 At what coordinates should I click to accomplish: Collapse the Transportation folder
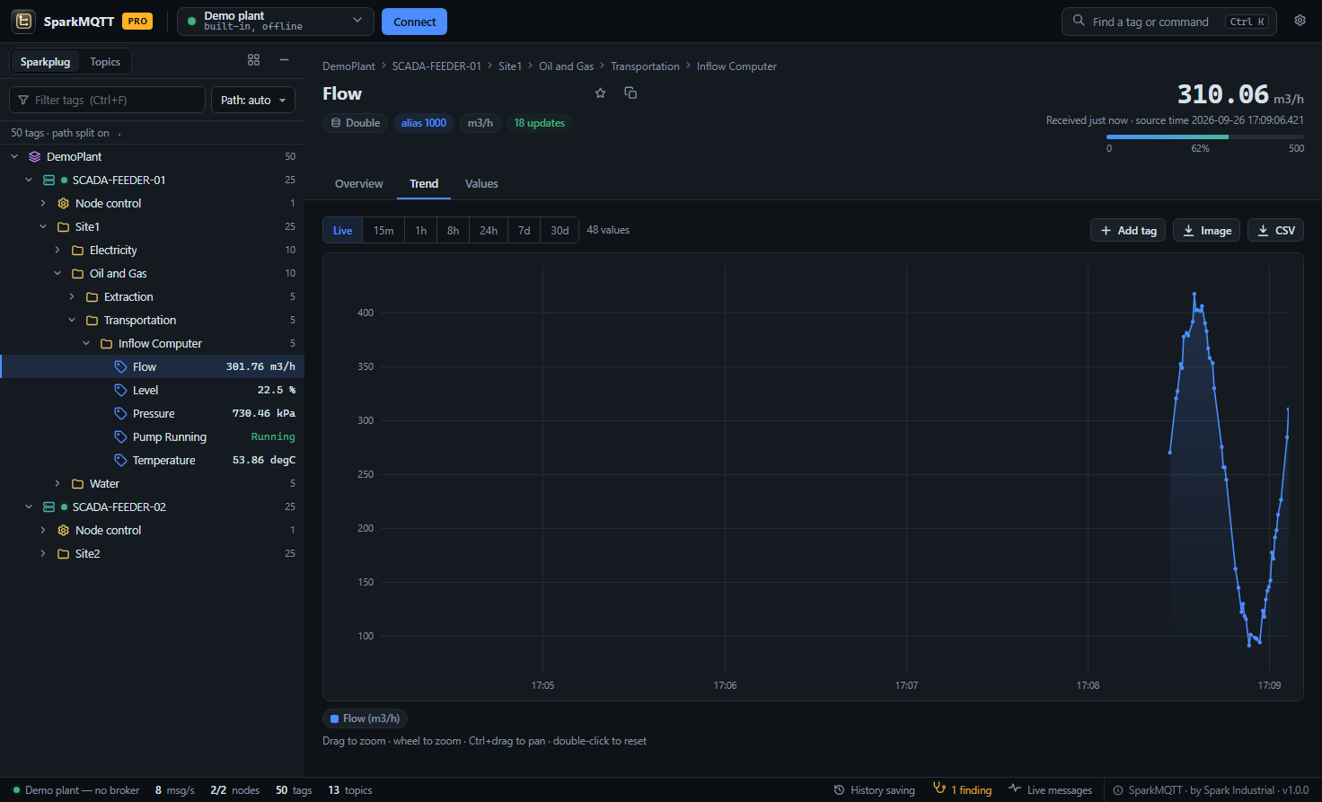(72, 320)
